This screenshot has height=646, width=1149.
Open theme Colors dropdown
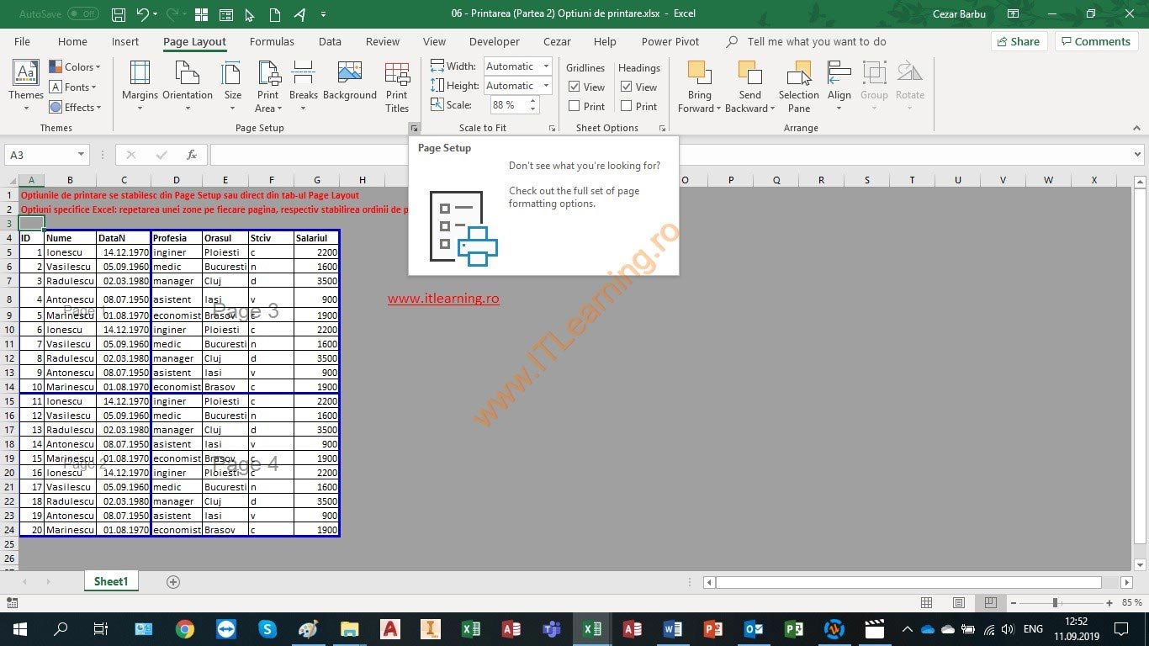(x=75, y=66)
